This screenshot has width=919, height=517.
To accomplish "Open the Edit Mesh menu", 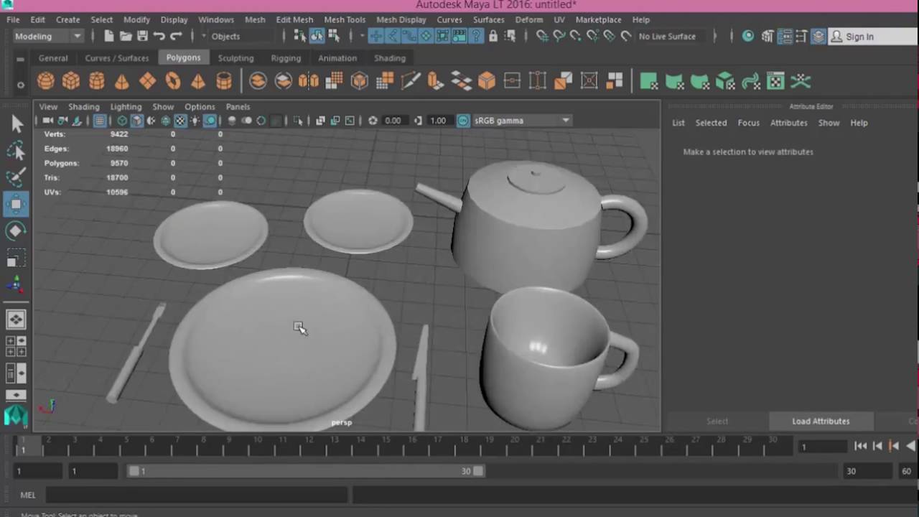I will [294, 19].
